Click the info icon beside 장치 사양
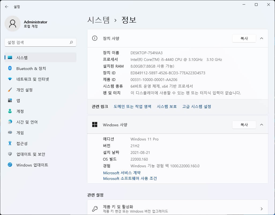 95,38
